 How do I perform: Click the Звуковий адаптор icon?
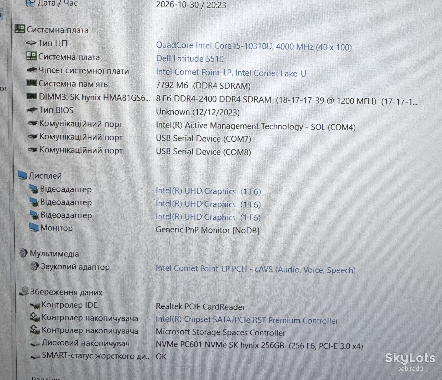[x=34, y=266]
